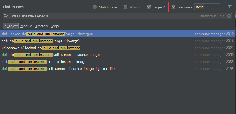Switch to the Directory tab
The image size is (236, 114).
[x=41, y=26]
